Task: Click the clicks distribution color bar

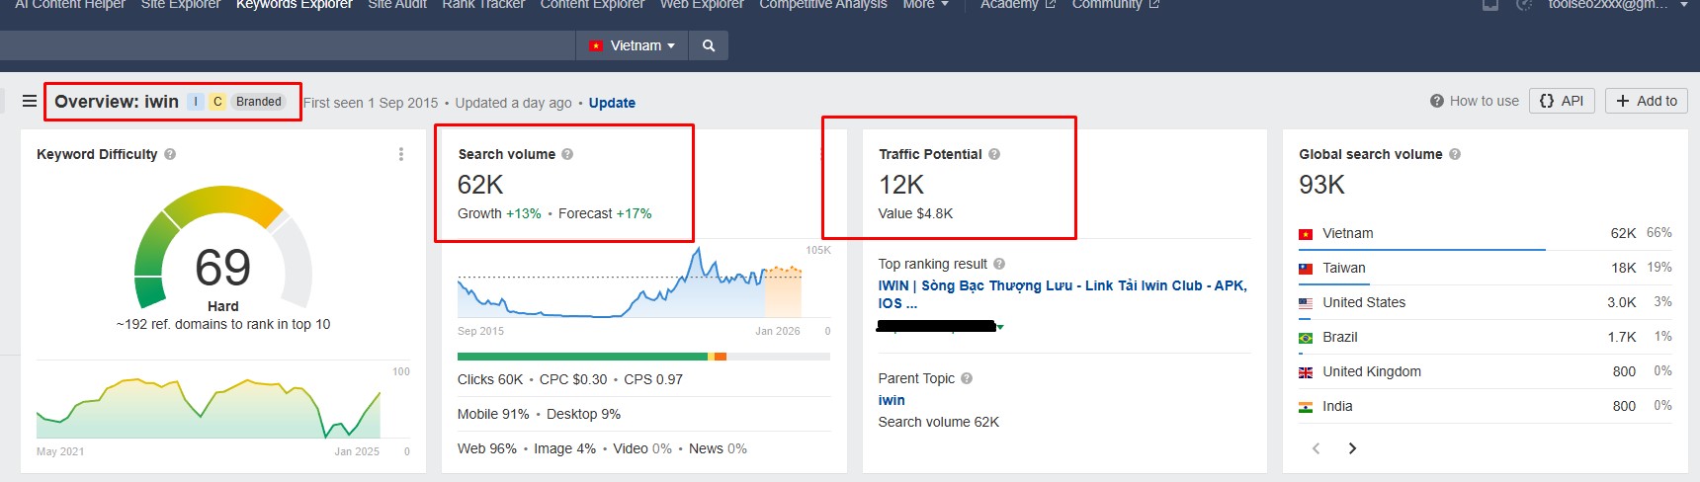Action: [643, 357]
